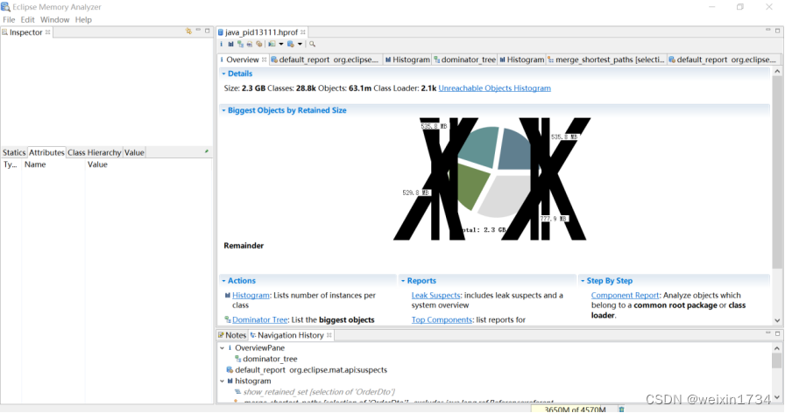Viewport: 785px width, 413px height.
Task: Open the File menu
Action: click(x=9, y=19)
